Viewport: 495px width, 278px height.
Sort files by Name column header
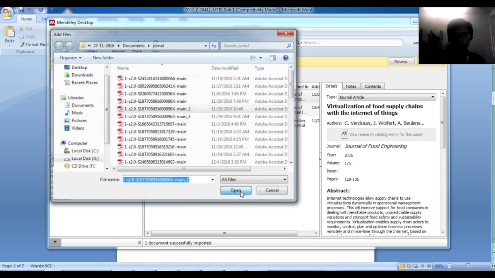pyautogui.click(x=123, y=68)
